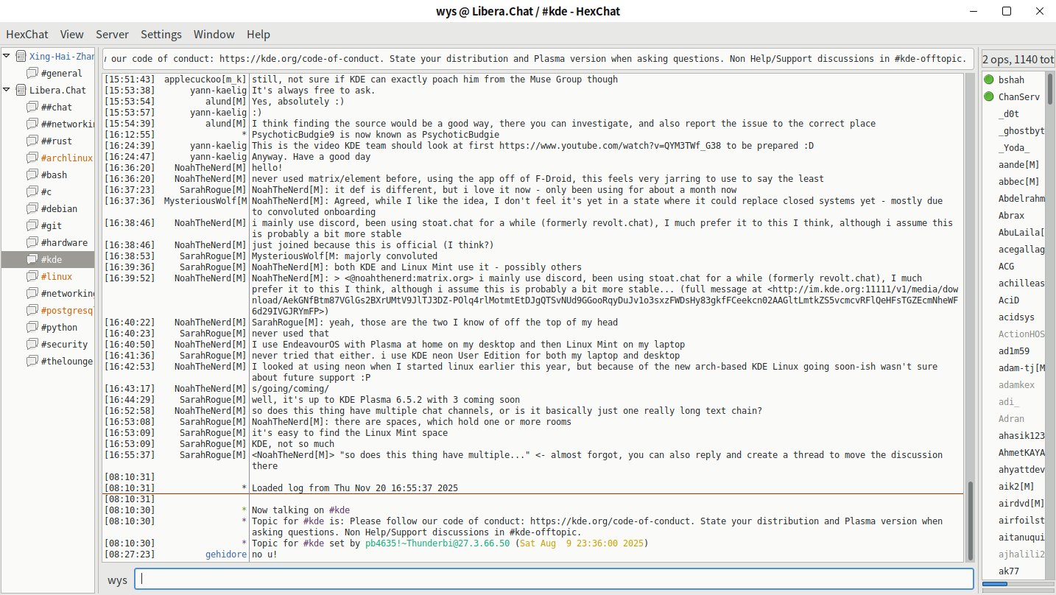Click the #postgresql channel icon
Screen dimensions: 1056x595
click(32, 310)
